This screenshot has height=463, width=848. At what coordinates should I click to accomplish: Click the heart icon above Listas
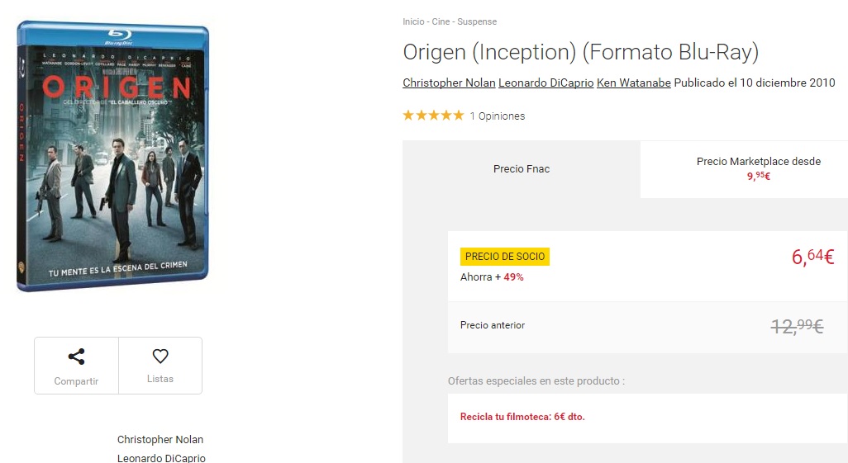coord(160,356)
